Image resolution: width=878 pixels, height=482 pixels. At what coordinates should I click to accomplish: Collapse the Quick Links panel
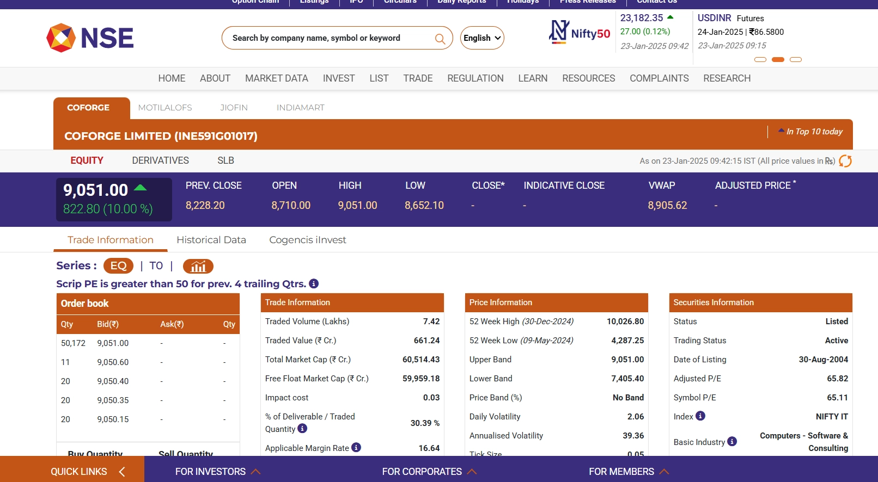[122, 472]
